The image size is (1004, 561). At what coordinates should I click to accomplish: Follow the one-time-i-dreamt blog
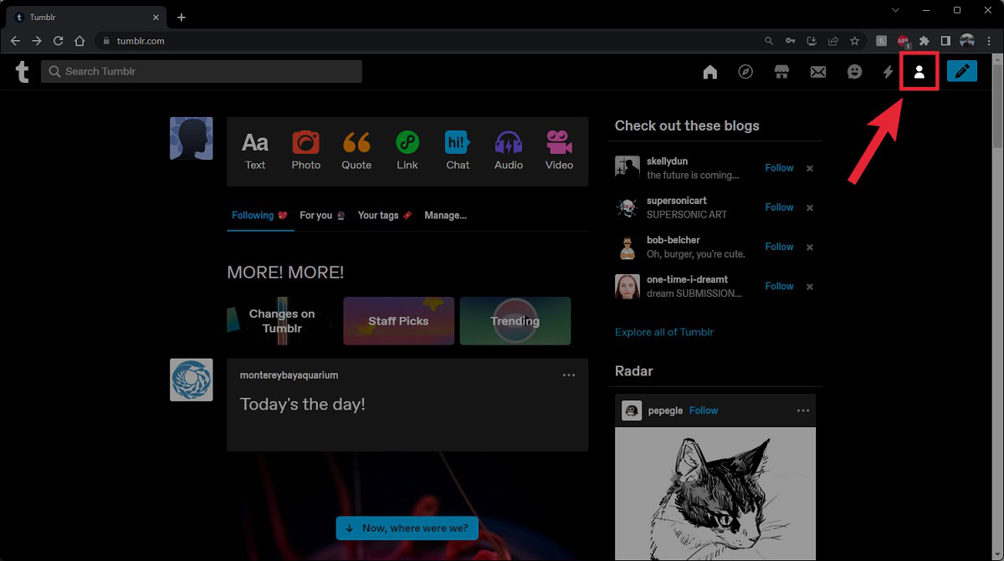coord(779,286)
